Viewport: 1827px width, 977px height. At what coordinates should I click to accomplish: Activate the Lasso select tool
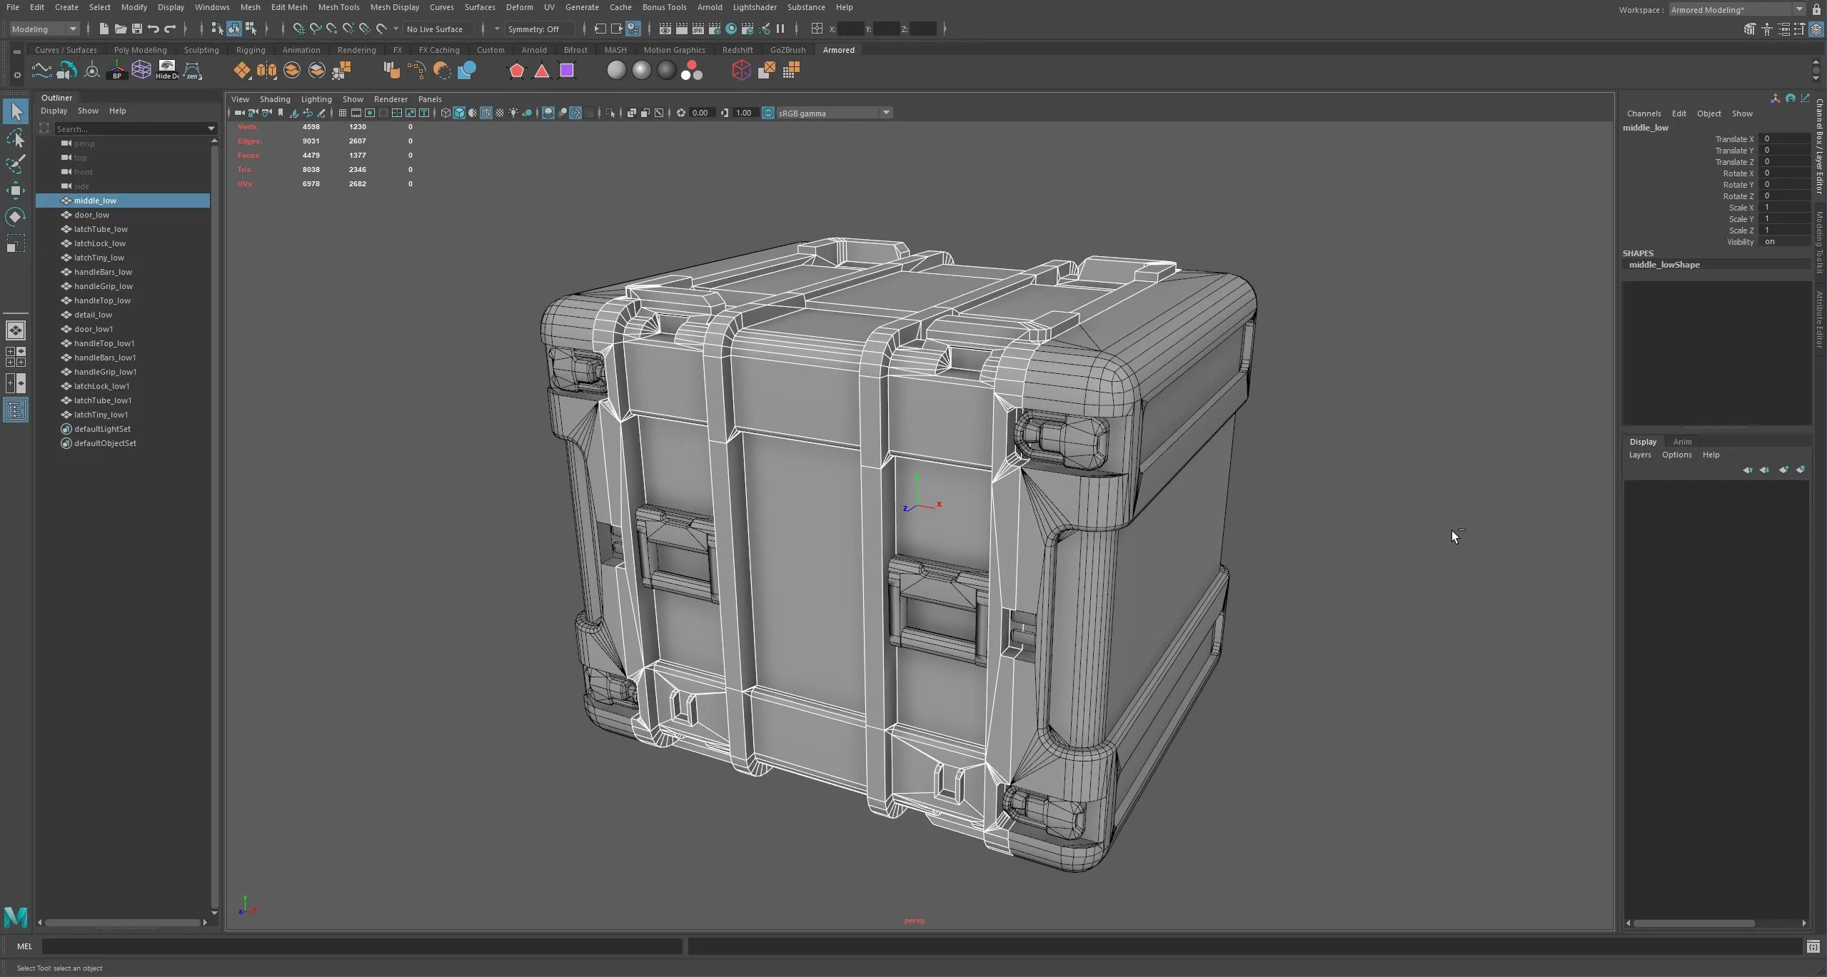click(x=16, y=138)
